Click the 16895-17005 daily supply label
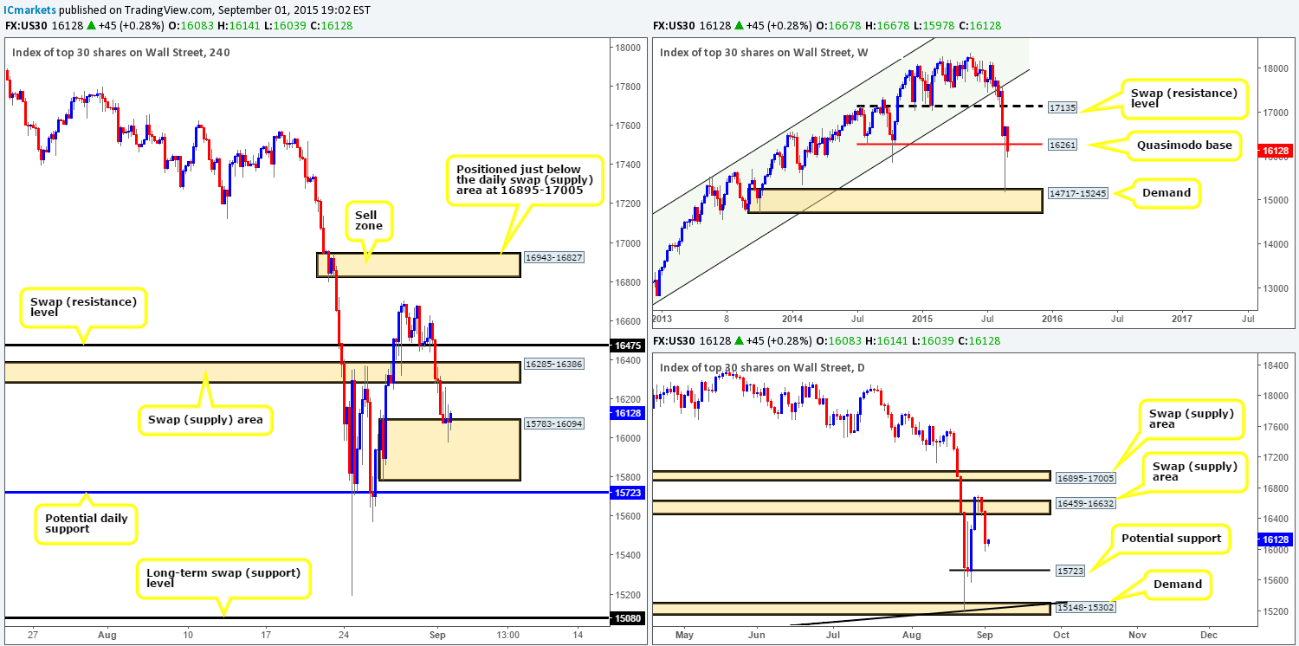 [x=1086, y=476]
